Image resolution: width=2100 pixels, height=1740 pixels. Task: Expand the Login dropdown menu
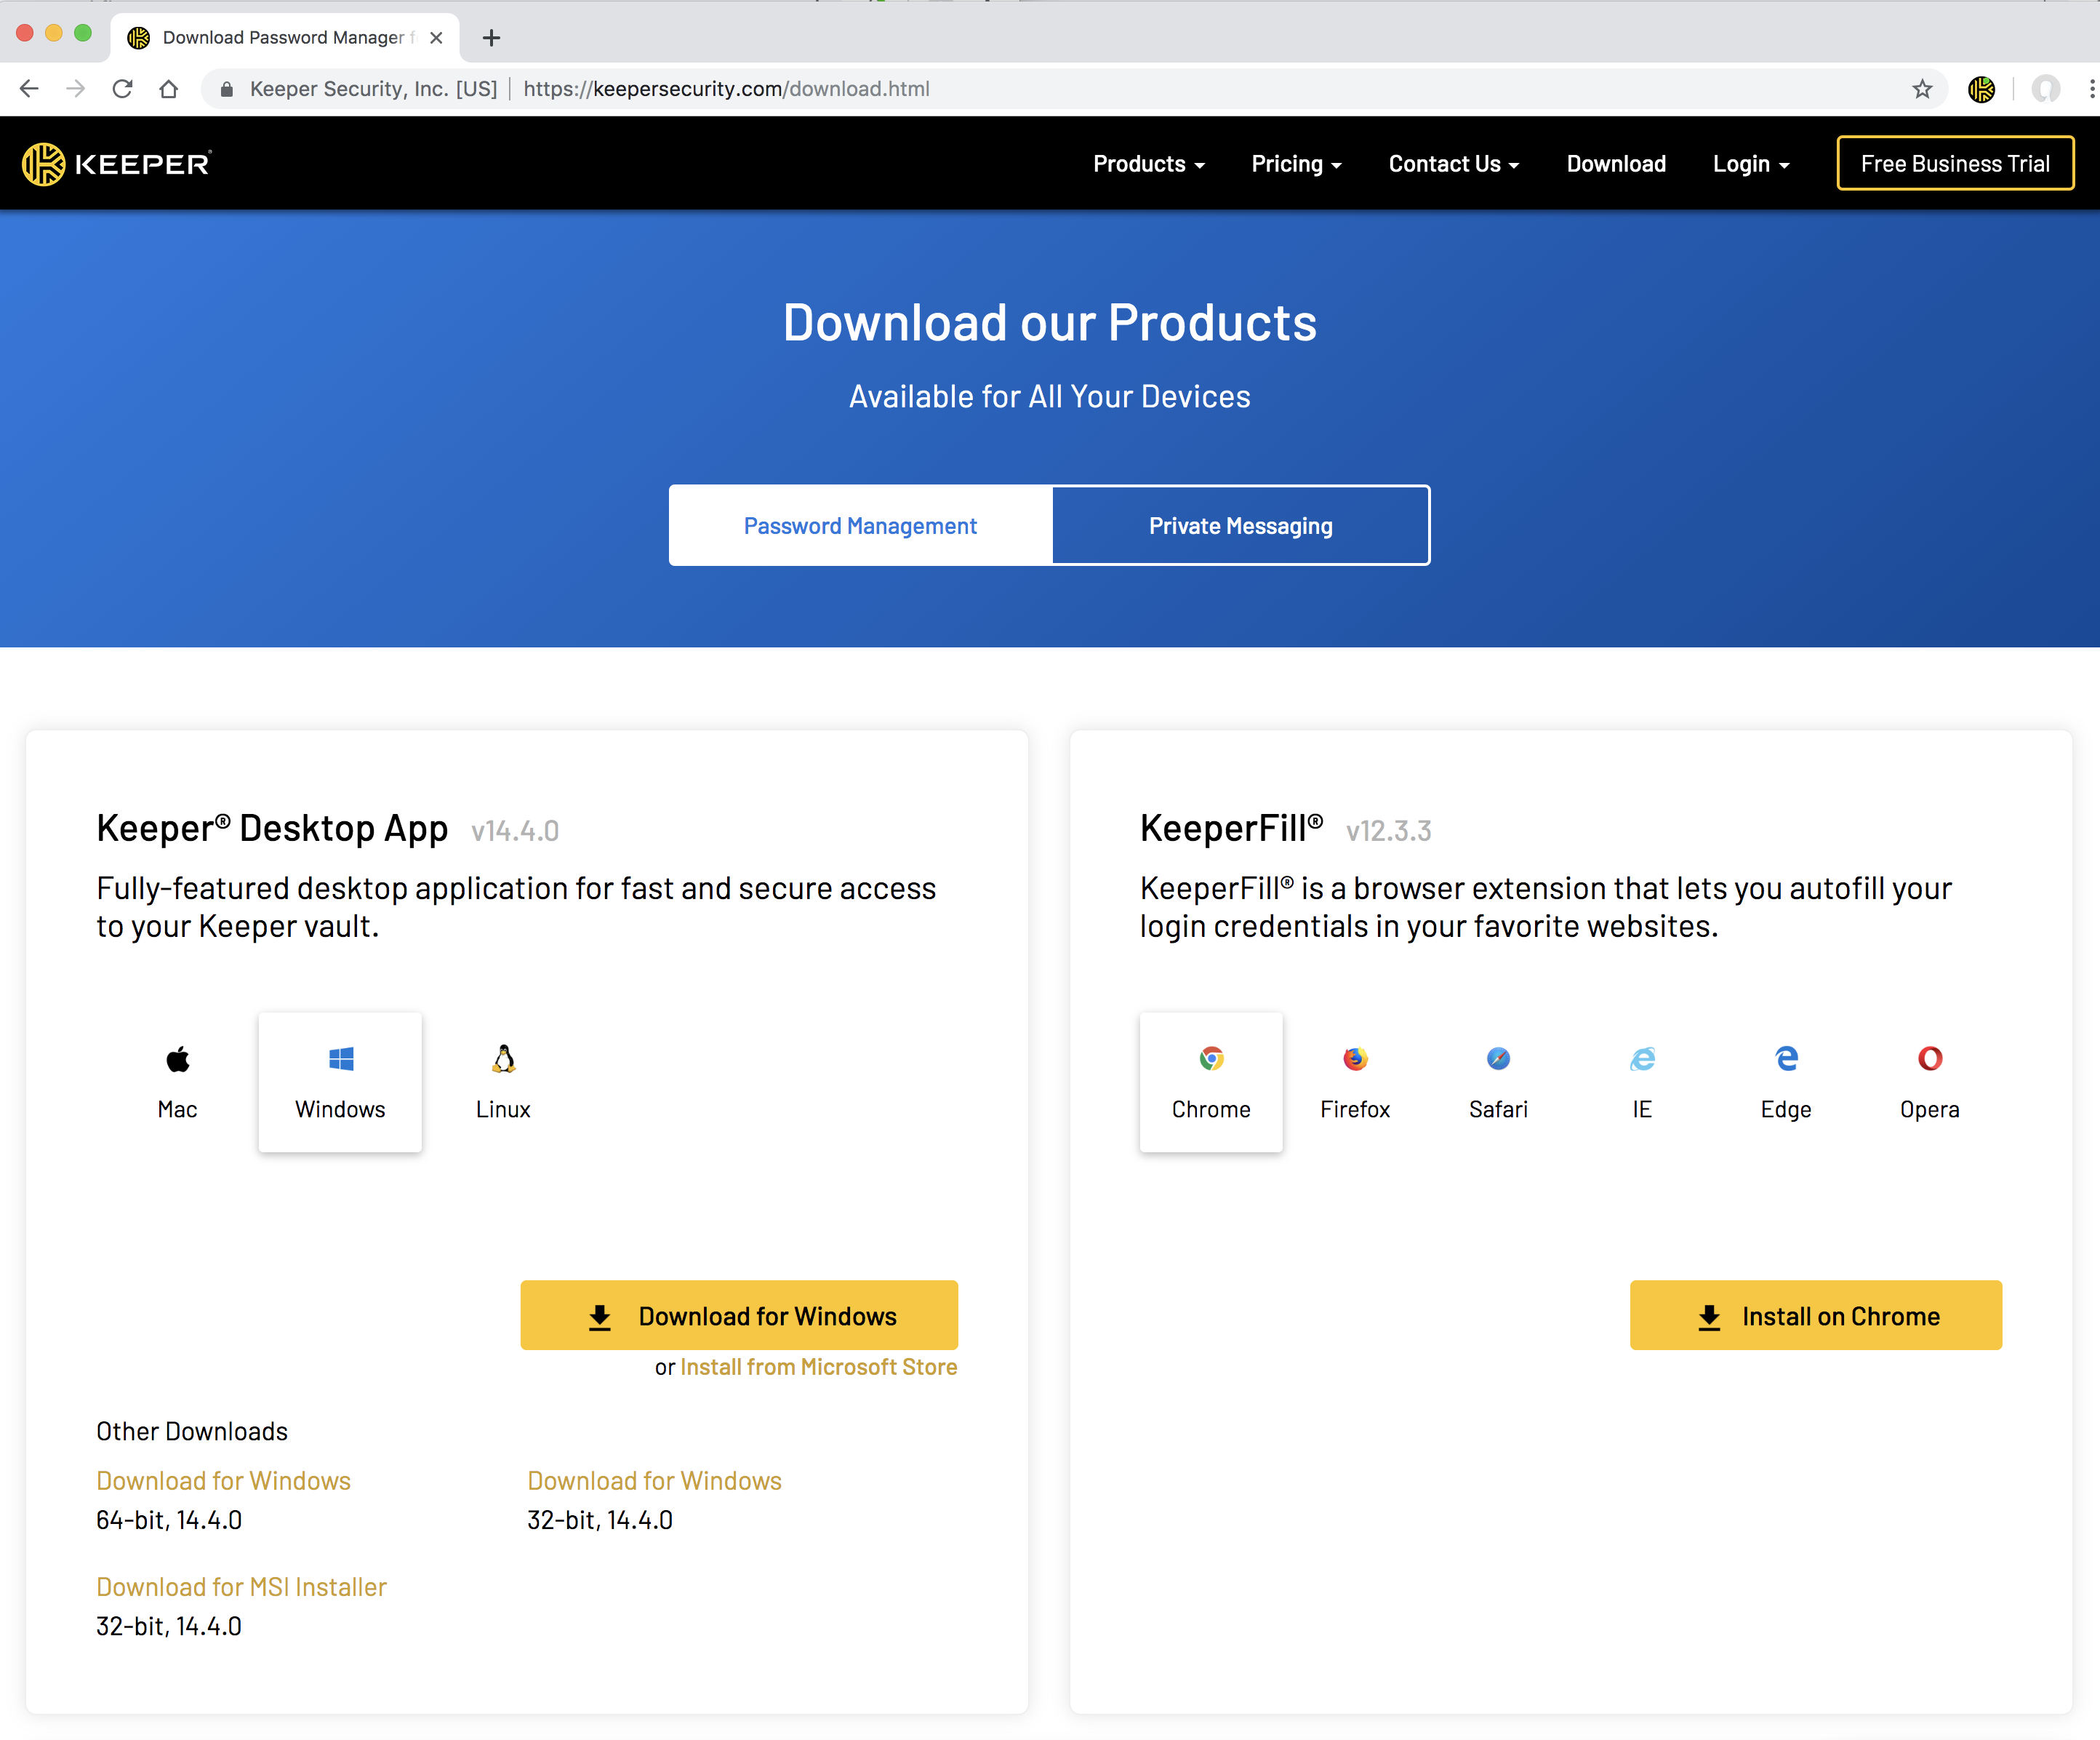[1751, 164]
